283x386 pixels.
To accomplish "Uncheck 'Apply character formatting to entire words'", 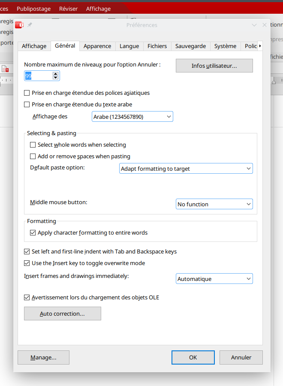I will [33, 233].
